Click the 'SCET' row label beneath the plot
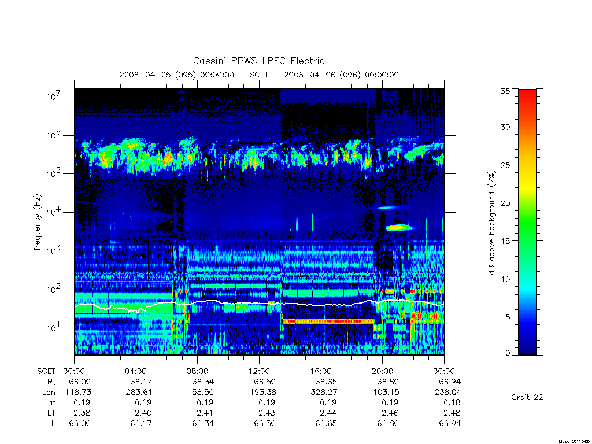The height and width of the screenshot is (444, 592). point(46,371)
